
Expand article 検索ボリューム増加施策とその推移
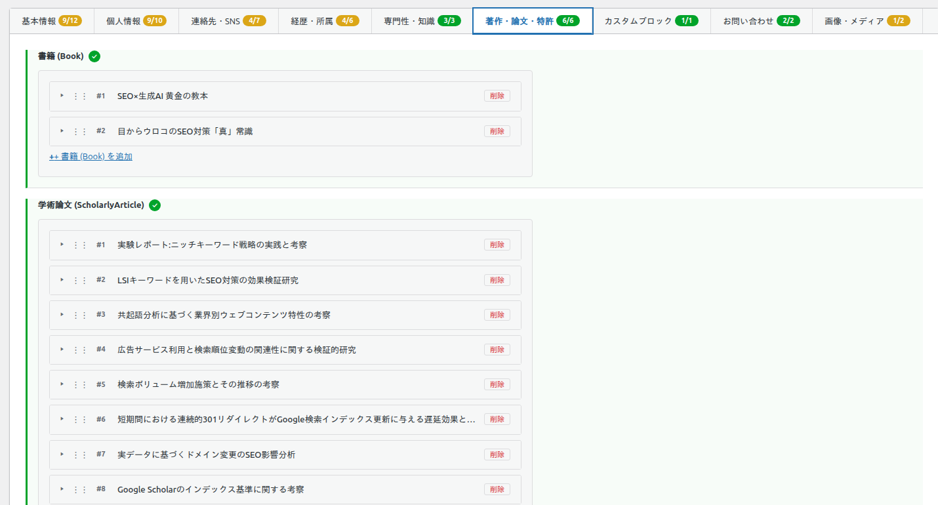[62, 384]
